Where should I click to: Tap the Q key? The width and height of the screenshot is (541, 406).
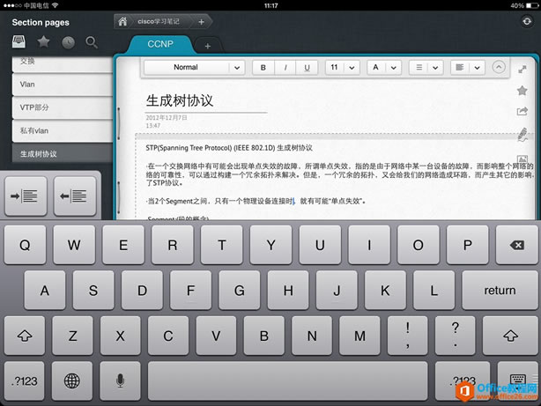click(25, 245)
